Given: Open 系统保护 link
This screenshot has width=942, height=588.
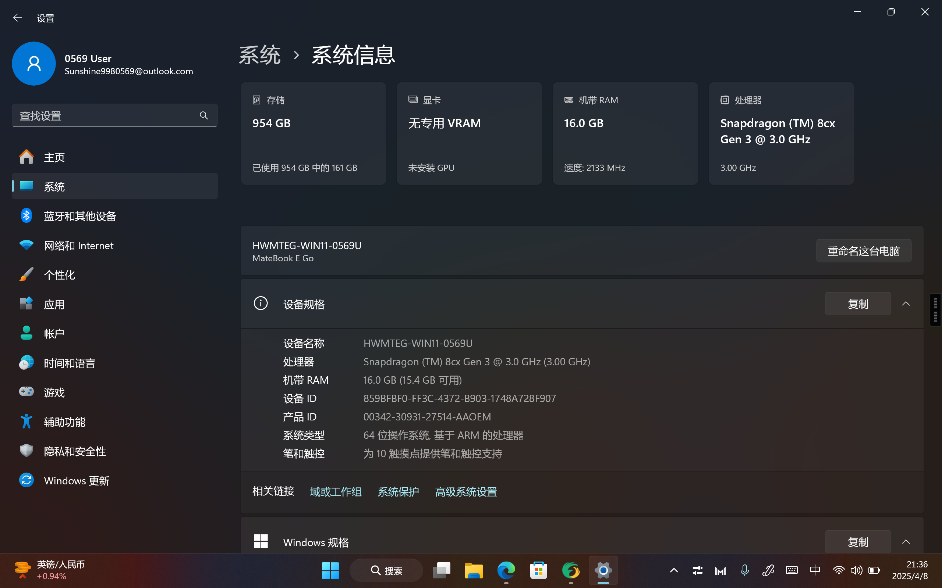Looking at the screenshot, I should pyautogui.click(x=398, y=492).
